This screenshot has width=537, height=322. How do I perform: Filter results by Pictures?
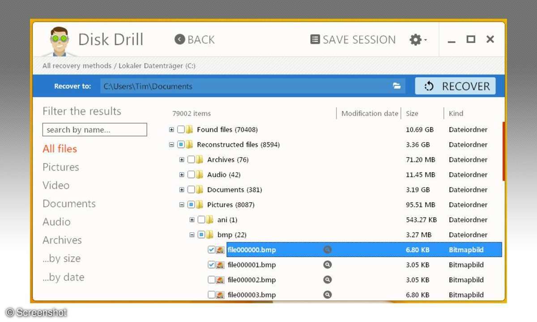point(61,167)
